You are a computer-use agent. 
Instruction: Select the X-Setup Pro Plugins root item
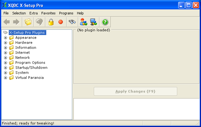pos(27,33)
